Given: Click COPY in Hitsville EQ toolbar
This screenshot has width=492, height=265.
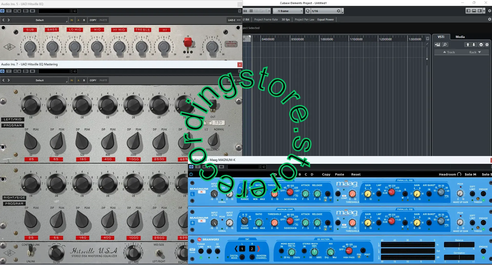Looking at the screenshot, I should pos(93,20).
